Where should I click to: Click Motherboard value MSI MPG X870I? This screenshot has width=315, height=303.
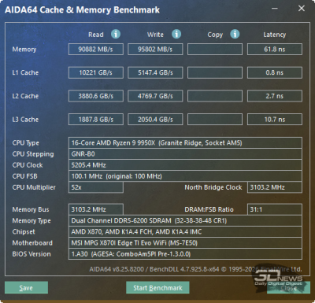tap(185, 243)
